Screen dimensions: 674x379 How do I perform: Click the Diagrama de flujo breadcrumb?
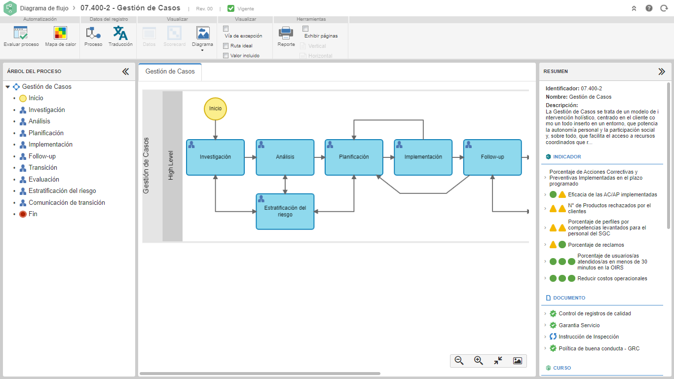(x=44, y=8)
